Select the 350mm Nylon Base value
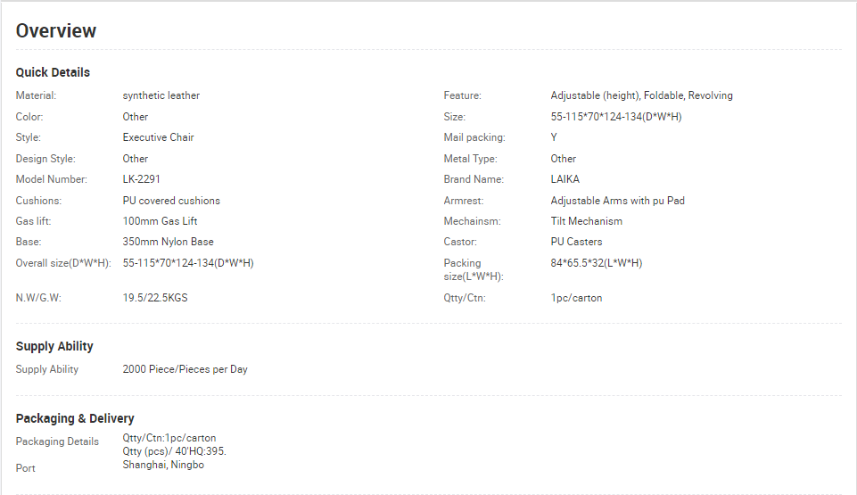857x495 pixels. pyautogui.click(x=168, y=242)
